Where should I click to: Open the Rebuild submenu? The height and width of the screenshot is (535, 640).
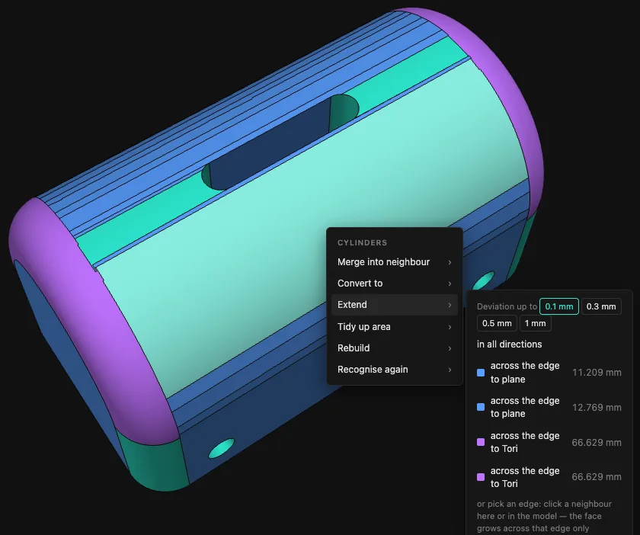point(395,348)
